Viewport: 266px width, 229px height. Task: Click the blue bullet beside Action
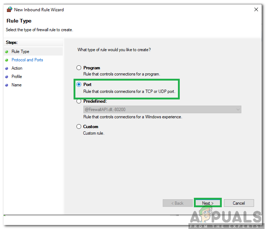click(x=7, y=68)
